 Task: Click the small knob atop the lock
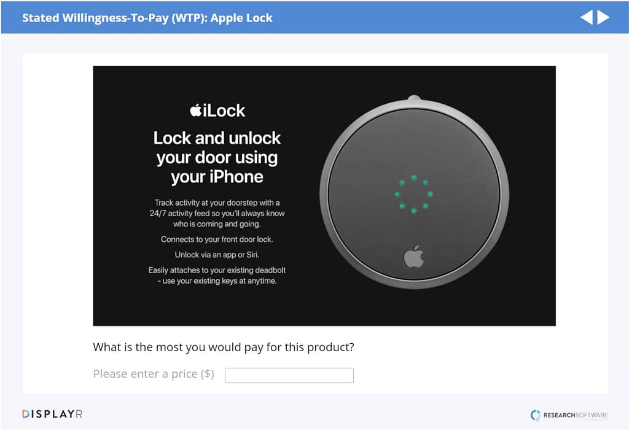414,98
